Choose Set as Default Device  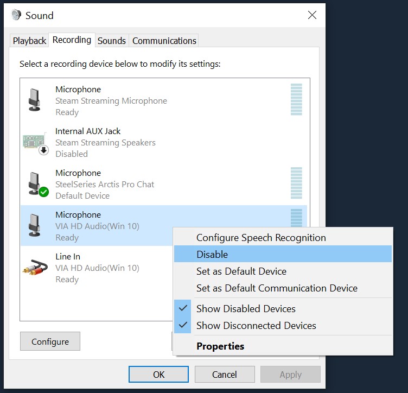click(x=241, y=271)
